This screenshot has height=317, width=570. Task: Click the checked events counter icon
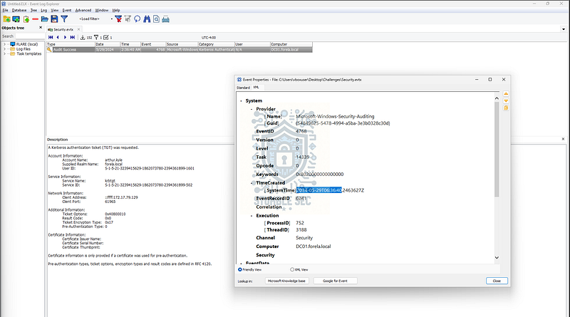(106, 37)
